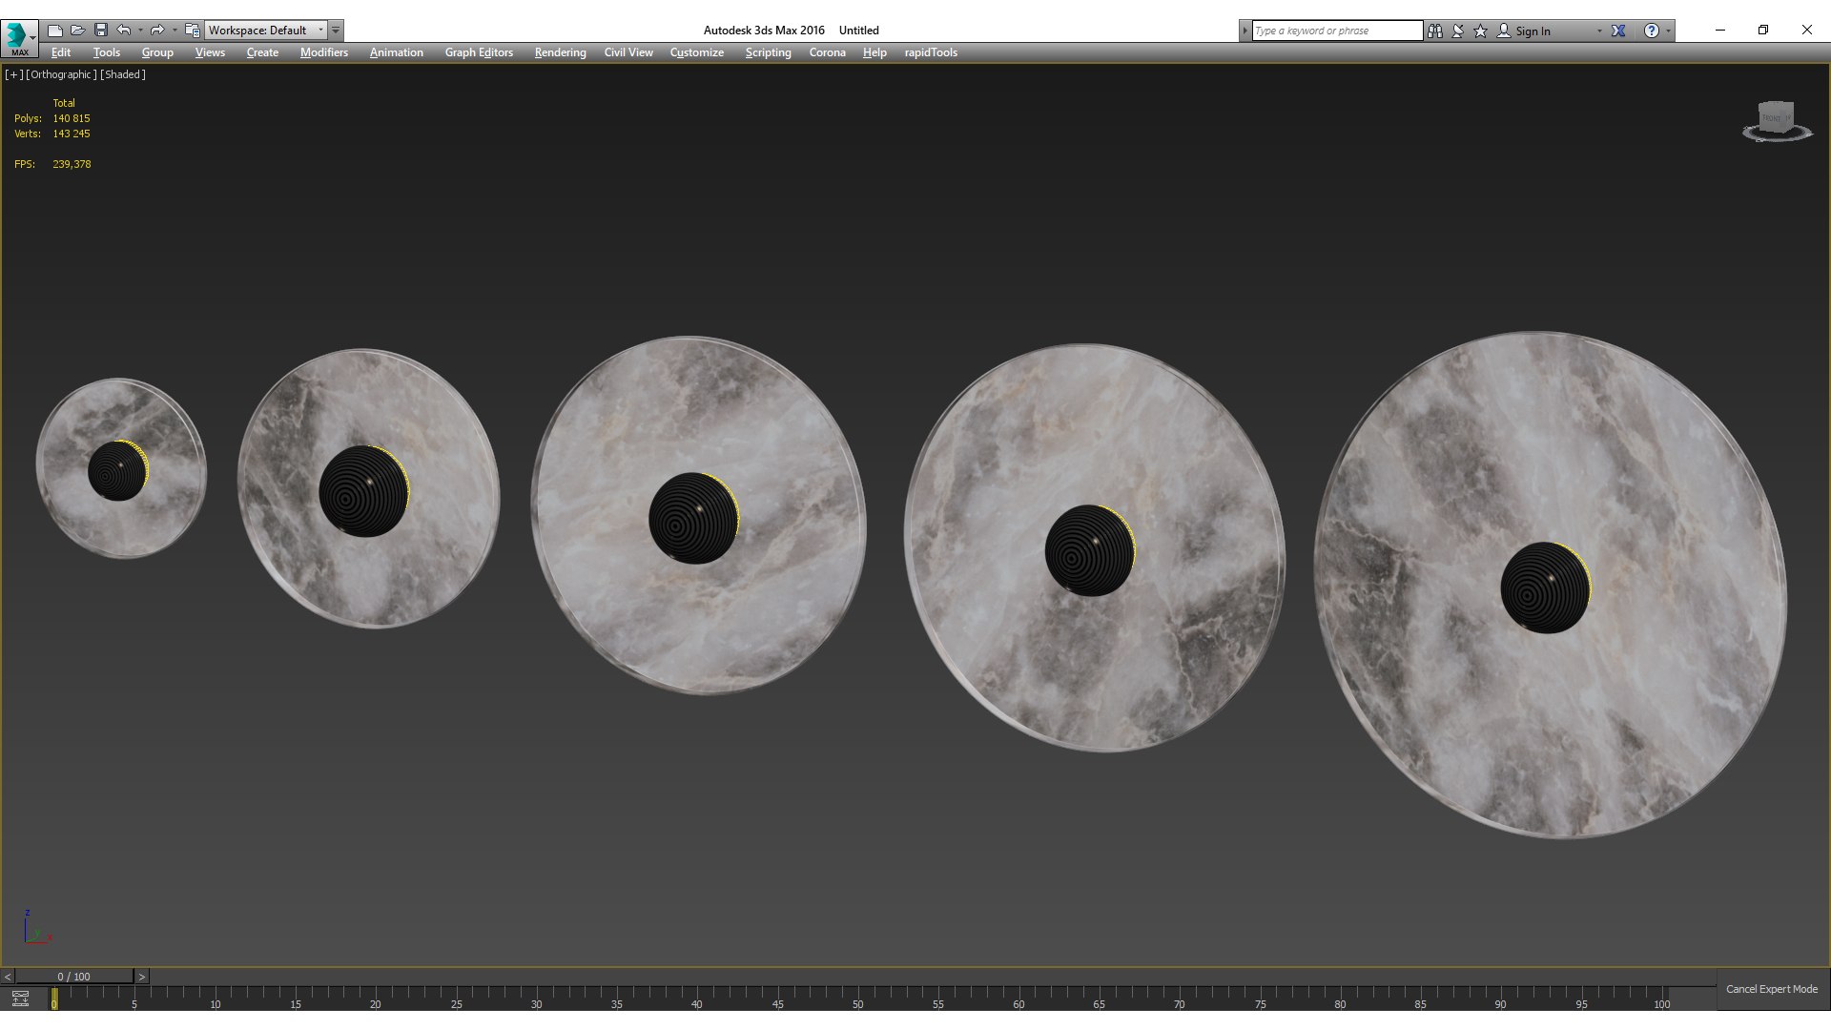Click the Cancel Expert Mode button
This screenshot has height=1030, width=1831.
tap(1771, 989)
